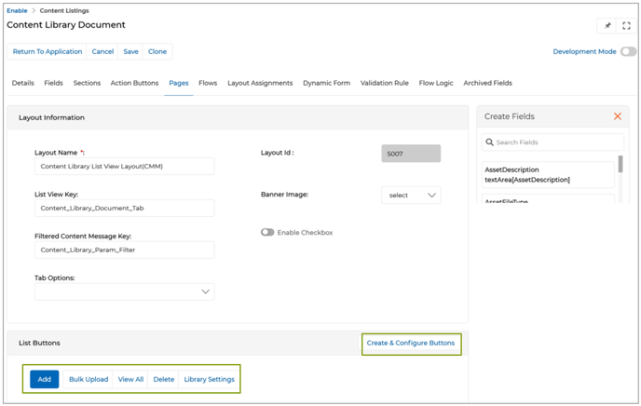Click the blue Add button
The image size is (641, 406).
[x=44, y=379]
